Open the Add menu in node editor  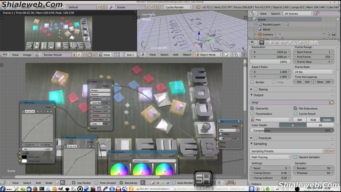(38, 183)
